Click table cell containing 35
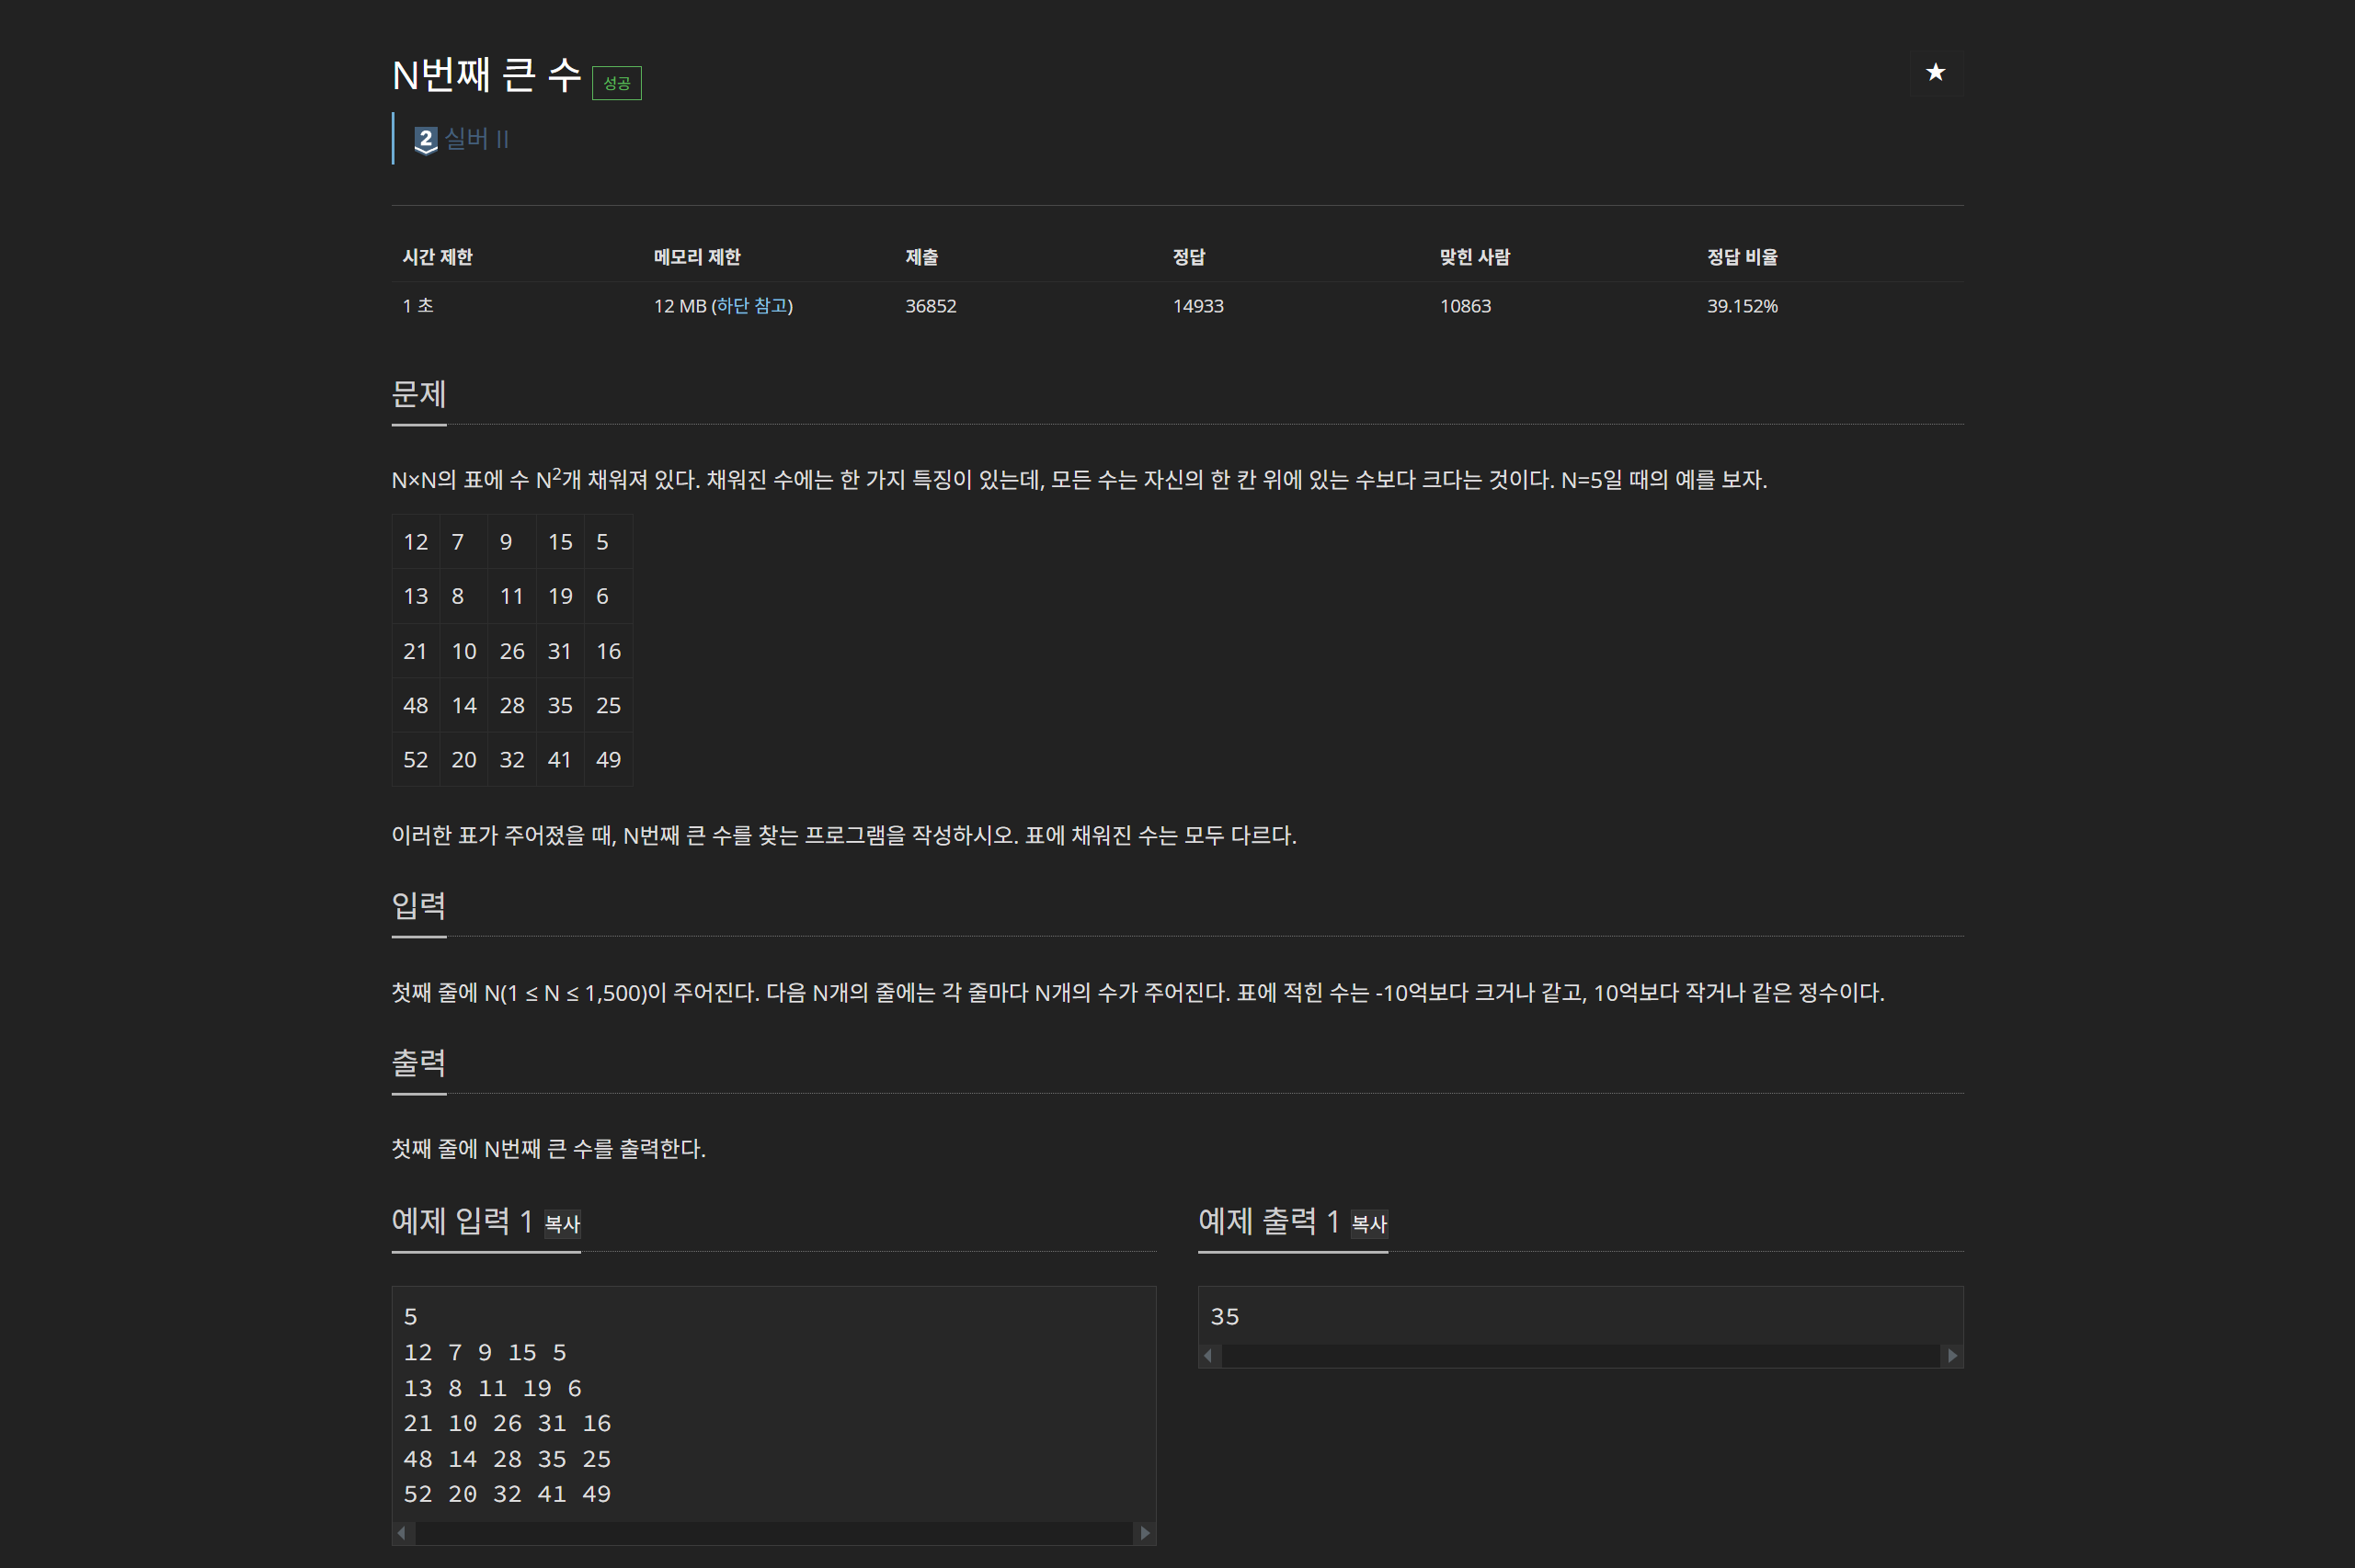This screenshot has height=1568, width=2355. 559,706
